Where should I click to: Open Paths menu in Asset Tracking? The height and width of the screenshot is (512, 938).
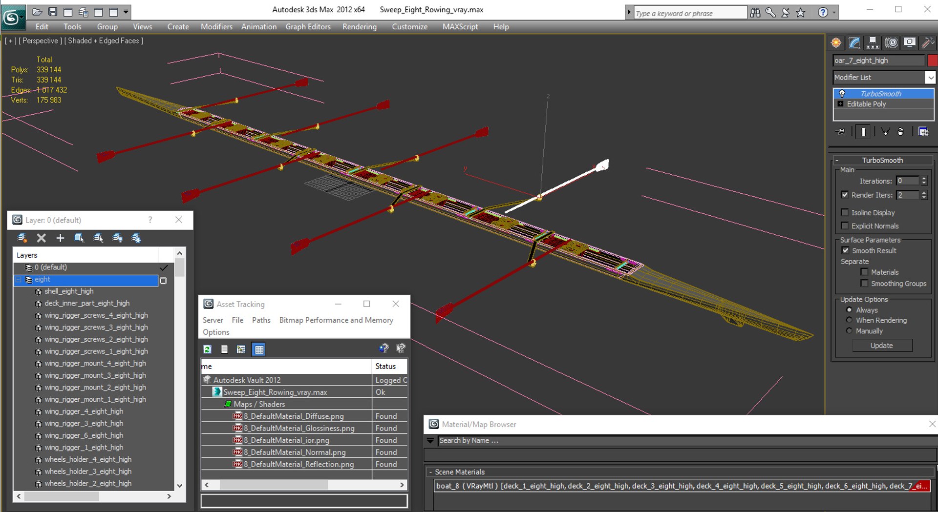(261, 320)
